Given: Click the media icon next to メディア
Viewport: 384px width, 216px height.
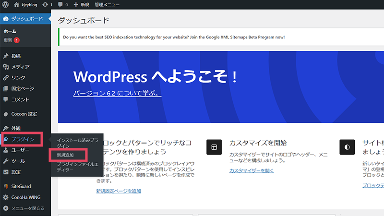Looking at the screenshot, I should pyautogui.click(x=6, y=67).
